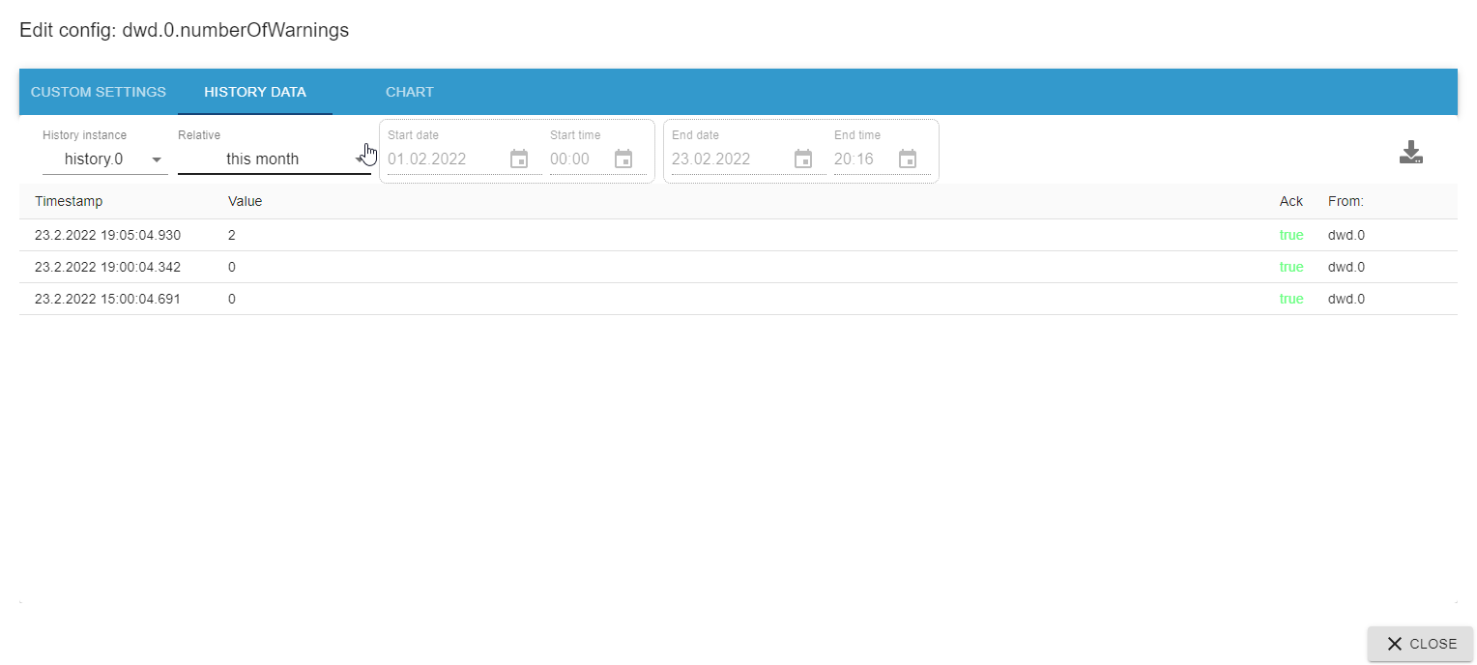
Task: Switch to the Chart tab
Action: point(410,92)
